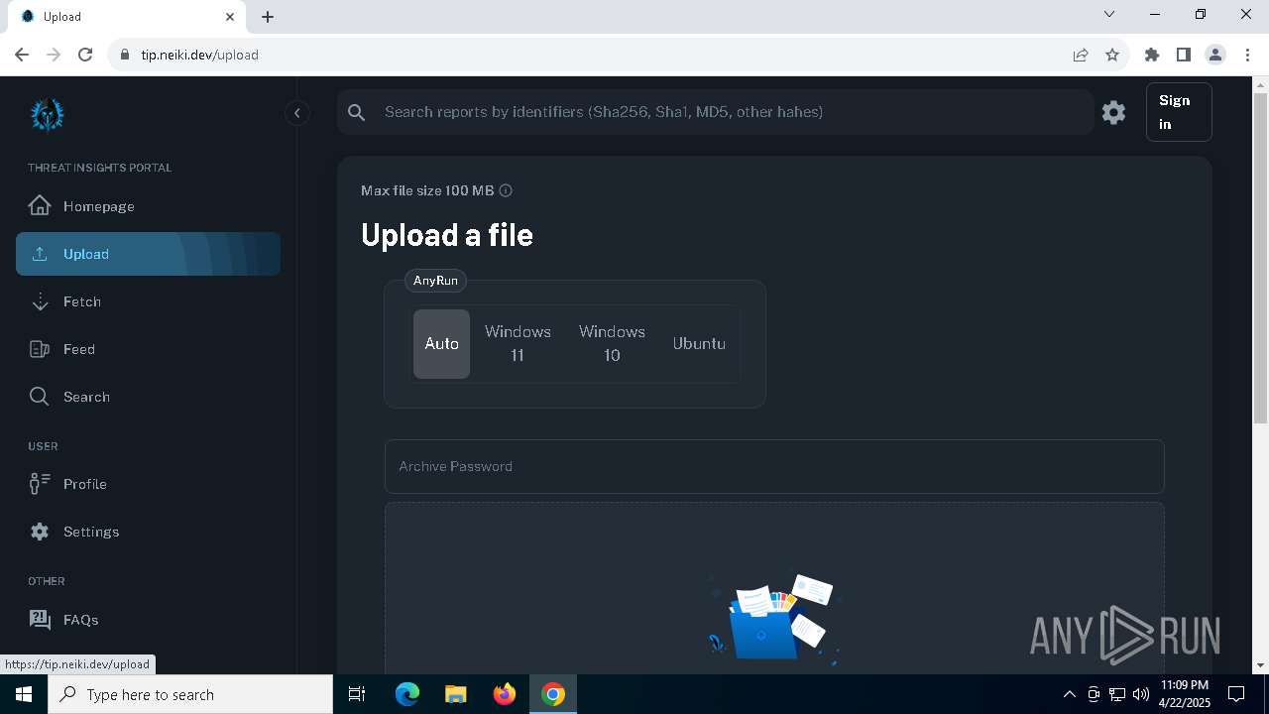Open File Explorer from taskbar
1269x714 pixels.
coord(455,694)
